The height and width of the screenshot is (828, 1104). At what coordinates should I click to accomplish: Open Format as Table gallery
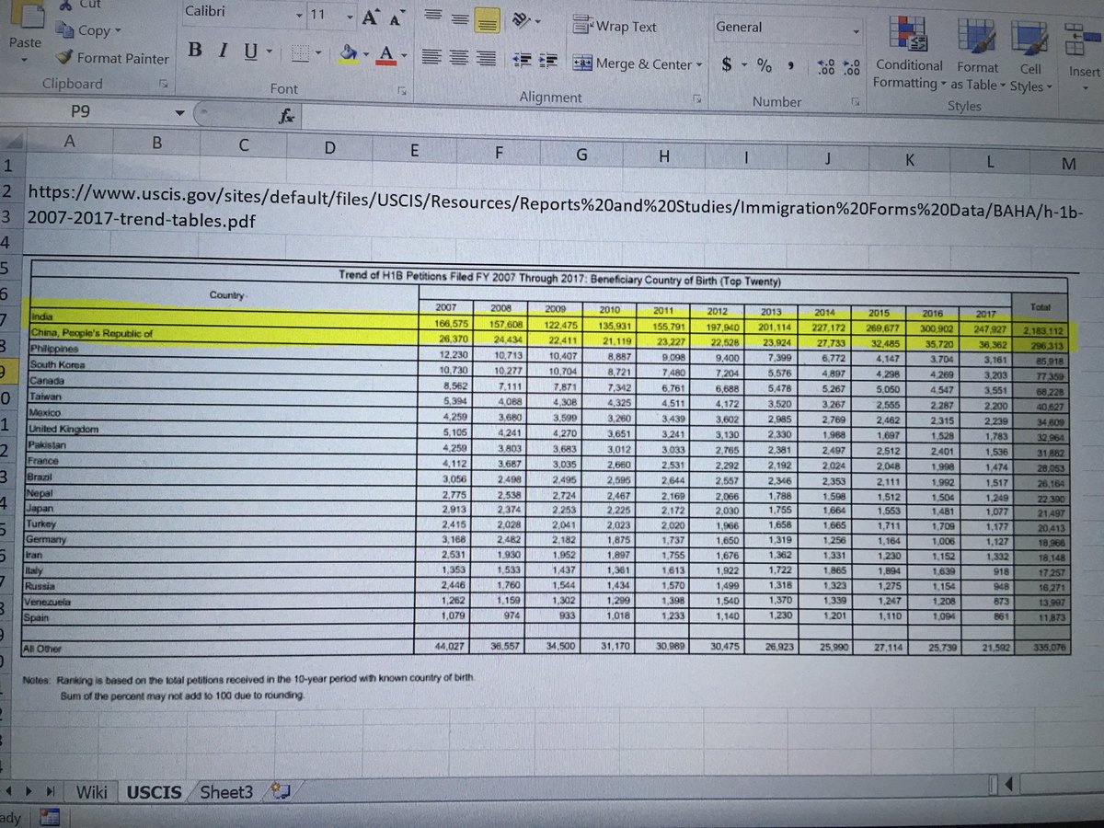(x=976, y=55)
